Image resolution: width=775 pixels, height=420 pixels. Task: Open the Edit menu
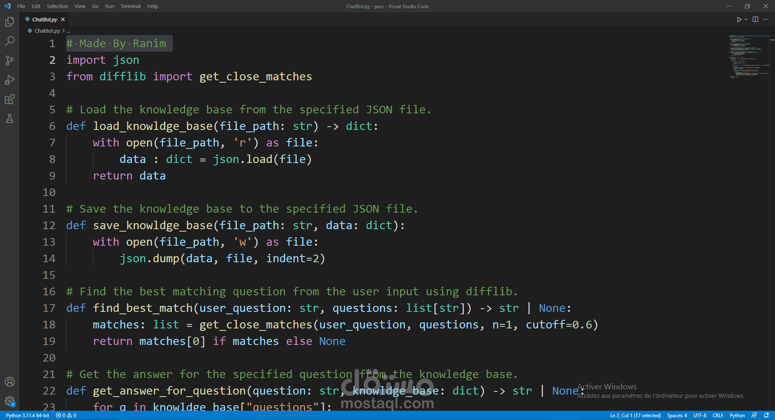[36, 6]
